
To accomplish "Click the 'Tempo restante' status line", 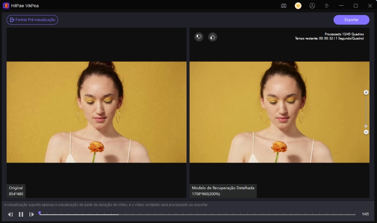I will 329,38.
